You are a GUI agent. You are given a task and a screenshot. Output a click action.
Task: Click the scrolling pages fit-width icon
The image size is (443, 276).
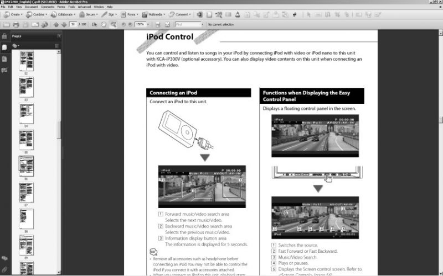(158, 24)
